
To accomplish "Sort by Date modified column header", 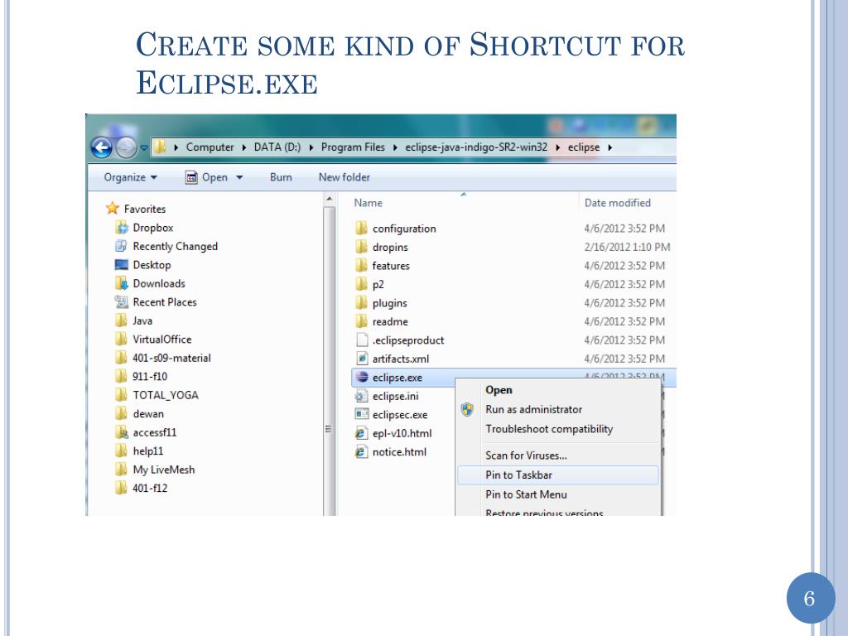I will click(617, 203).
